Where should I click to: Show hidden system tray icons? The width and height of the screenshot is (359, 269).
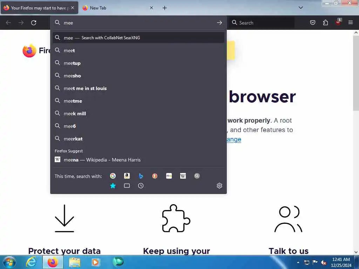(298, 262)
